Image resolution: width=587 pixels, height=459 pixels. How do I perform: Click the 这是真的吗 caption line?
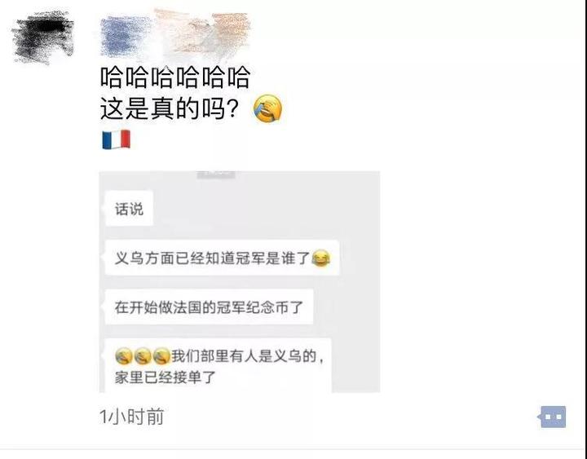[170, 108]
